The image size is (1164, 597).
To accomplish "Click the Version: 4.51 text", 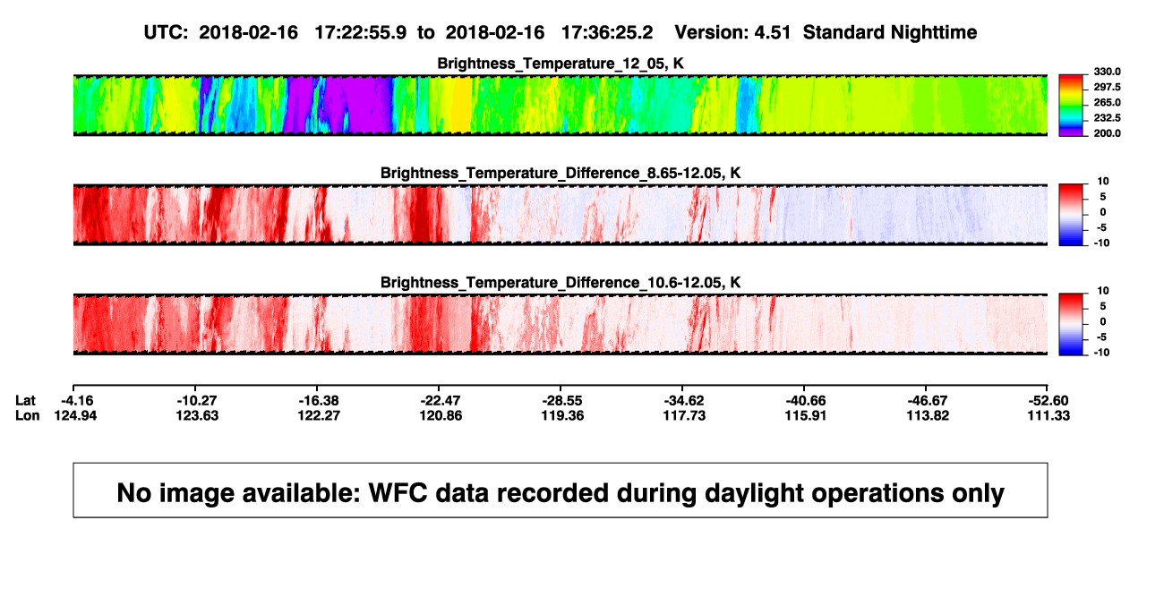I will [733, 32].
